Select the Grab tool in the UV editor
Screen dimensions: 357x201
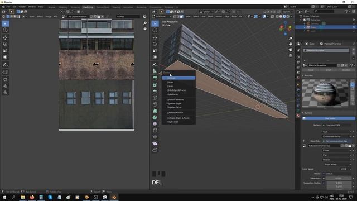(x=5, y=79)
